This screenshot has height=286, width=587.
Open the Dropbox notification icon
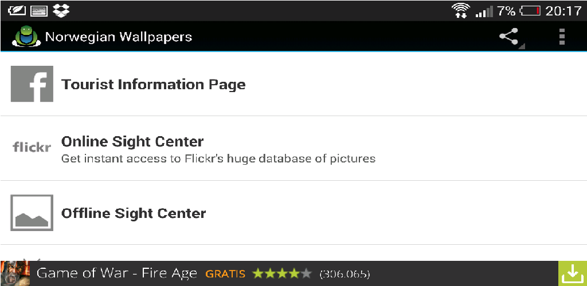[x=61, y=10]
